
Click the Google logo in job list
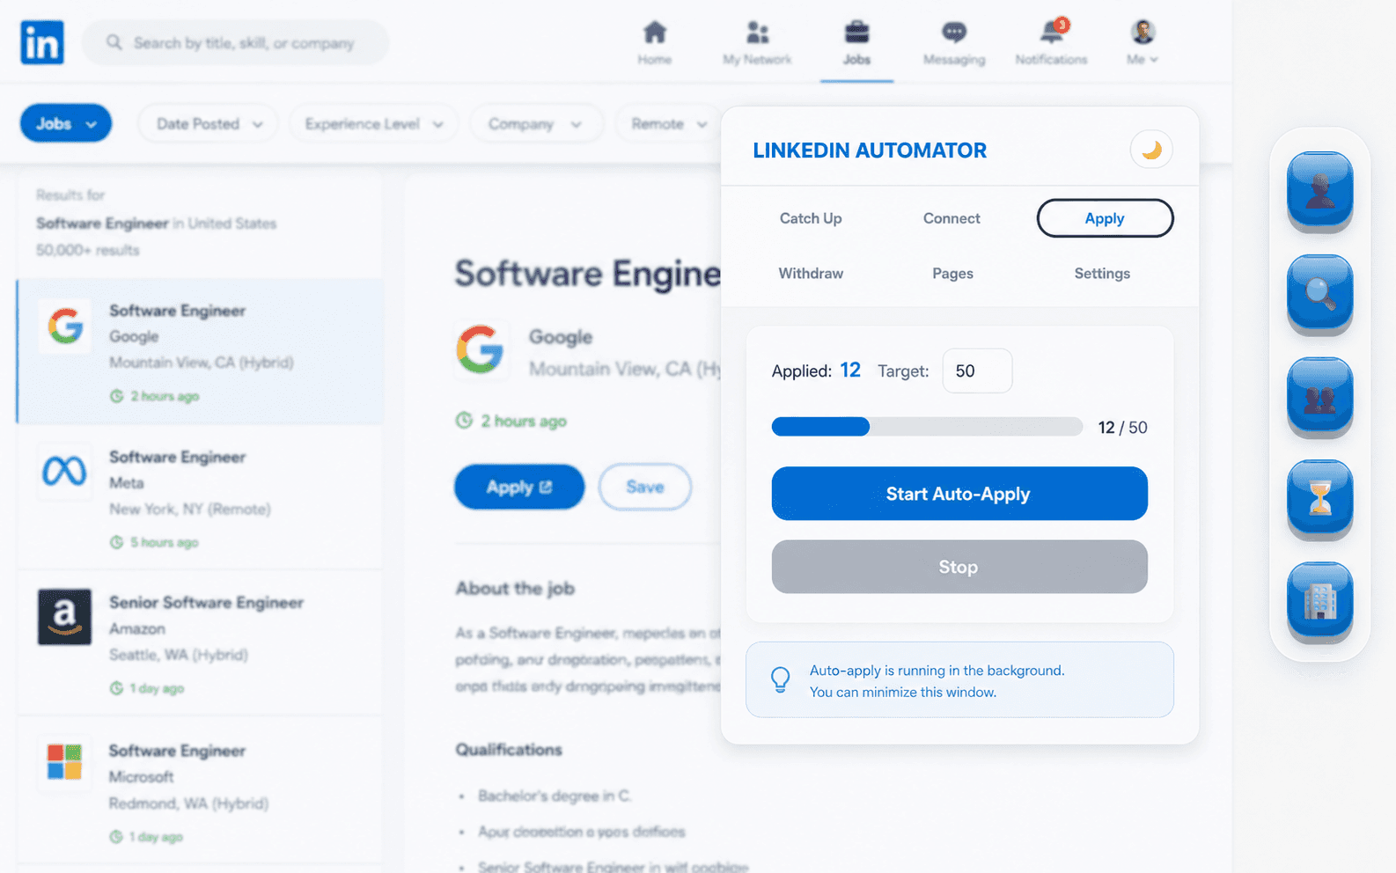tap(65, 326)
